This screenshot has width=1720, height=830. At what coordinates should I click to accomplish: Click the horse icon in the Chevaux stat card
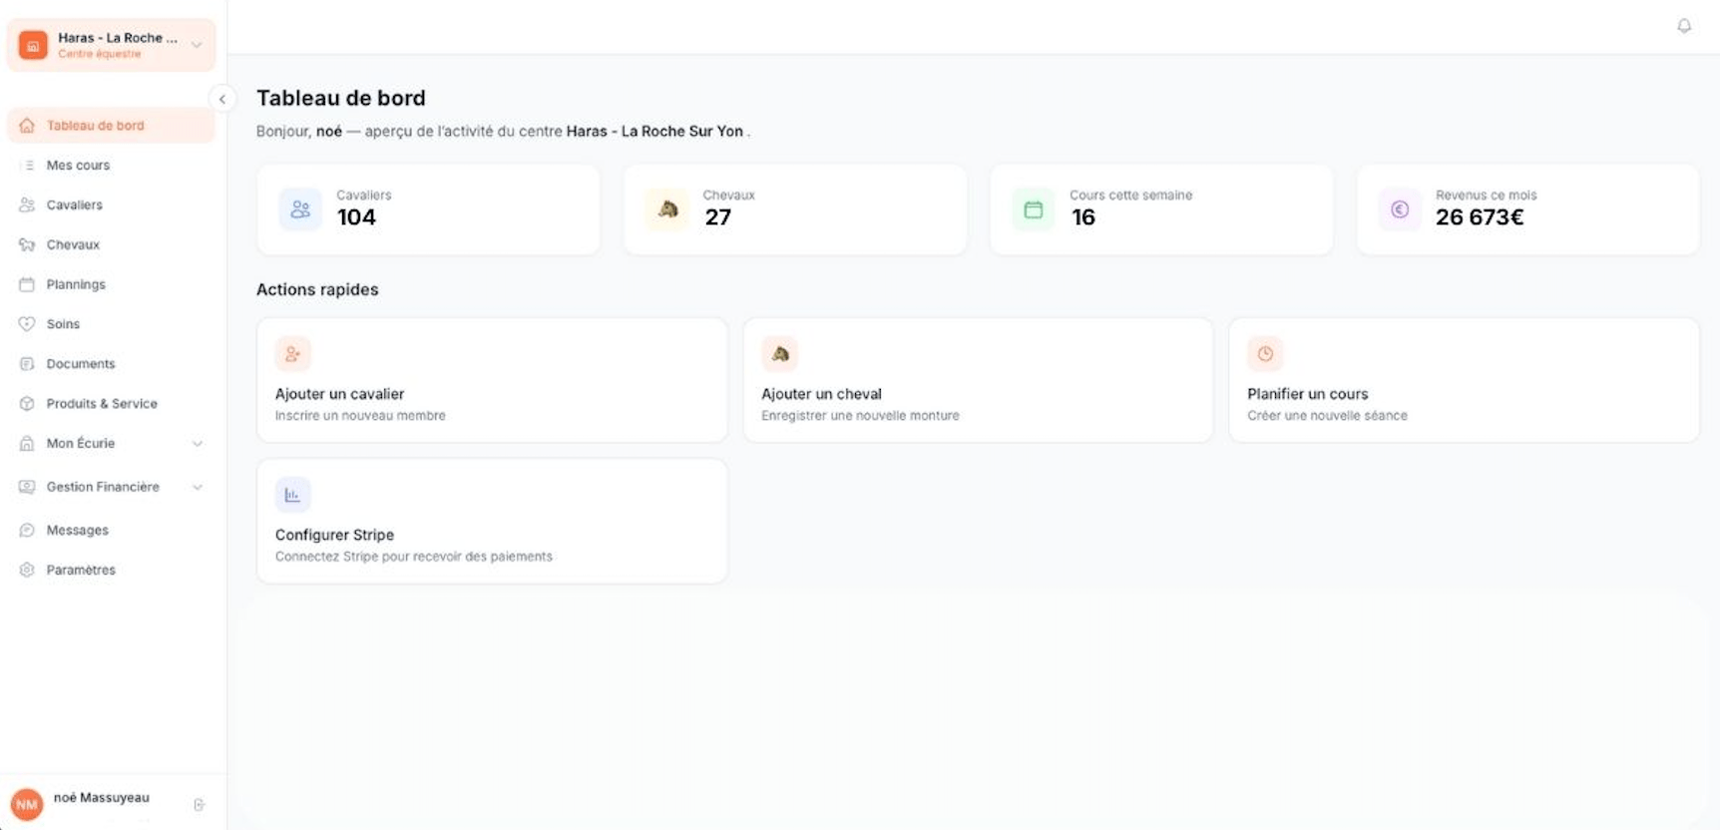pos(667,209)
